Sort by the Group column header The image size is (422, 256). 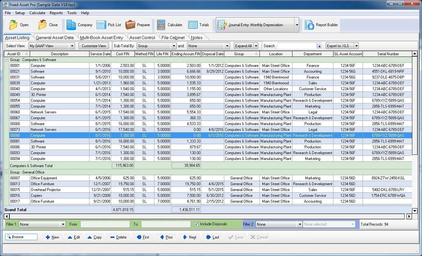click(242, 54)
